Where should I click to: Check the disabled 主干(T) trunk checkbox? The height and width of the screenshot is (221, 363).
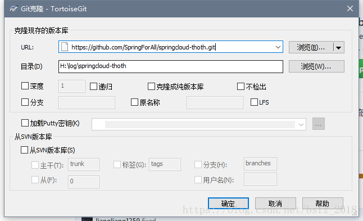[35, 165]
